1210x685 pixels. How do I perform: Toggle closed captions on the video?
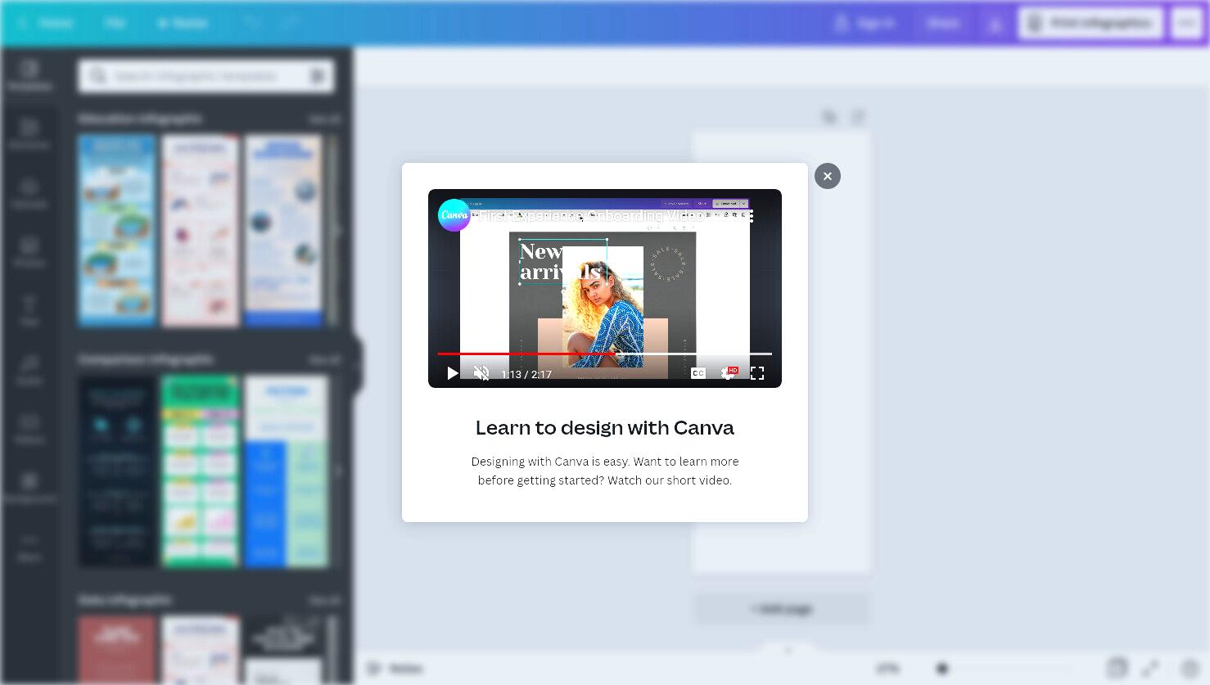click(x=698, y=373)
